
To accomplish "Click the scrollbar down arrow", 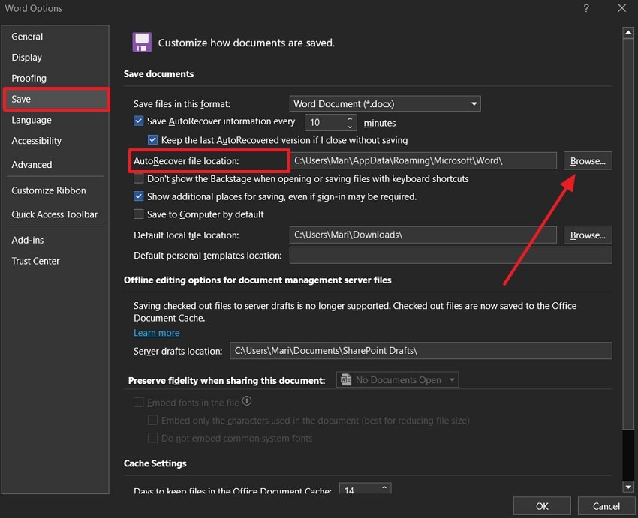I will 628,487.
